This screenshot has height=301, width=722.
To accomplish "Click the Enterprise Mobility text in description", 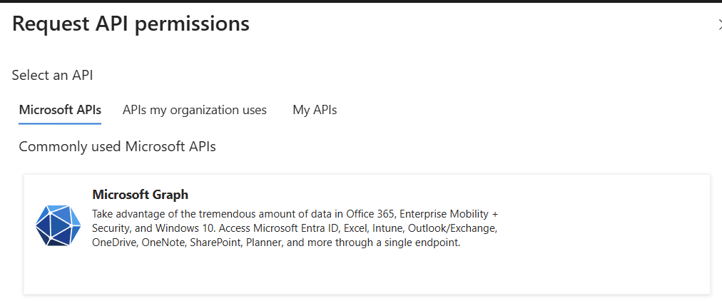I will click(444, 214).
